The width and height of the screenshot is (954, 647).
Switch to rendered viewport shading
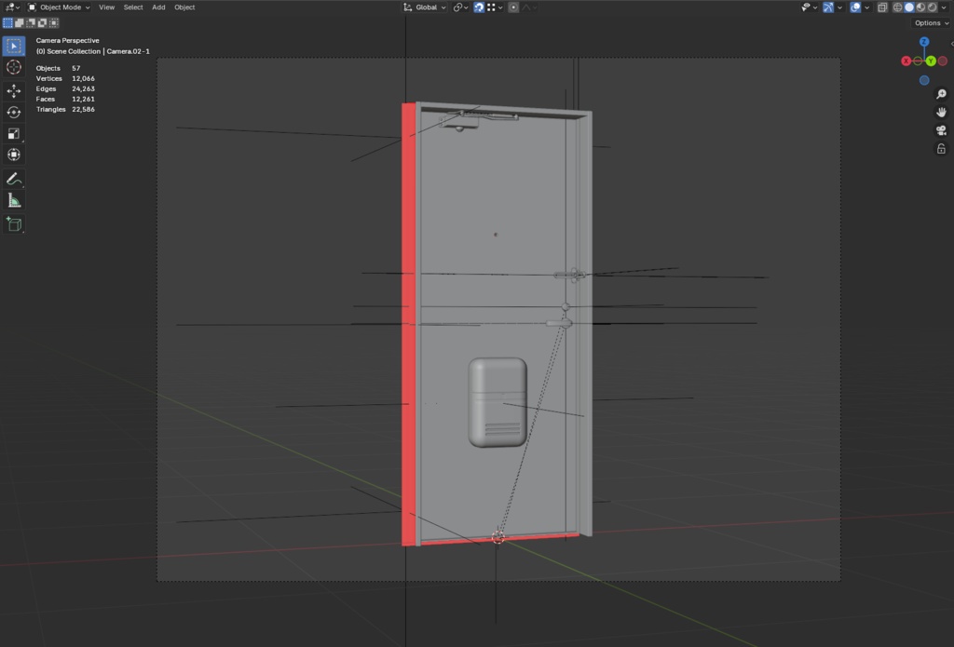click(932, 7)
